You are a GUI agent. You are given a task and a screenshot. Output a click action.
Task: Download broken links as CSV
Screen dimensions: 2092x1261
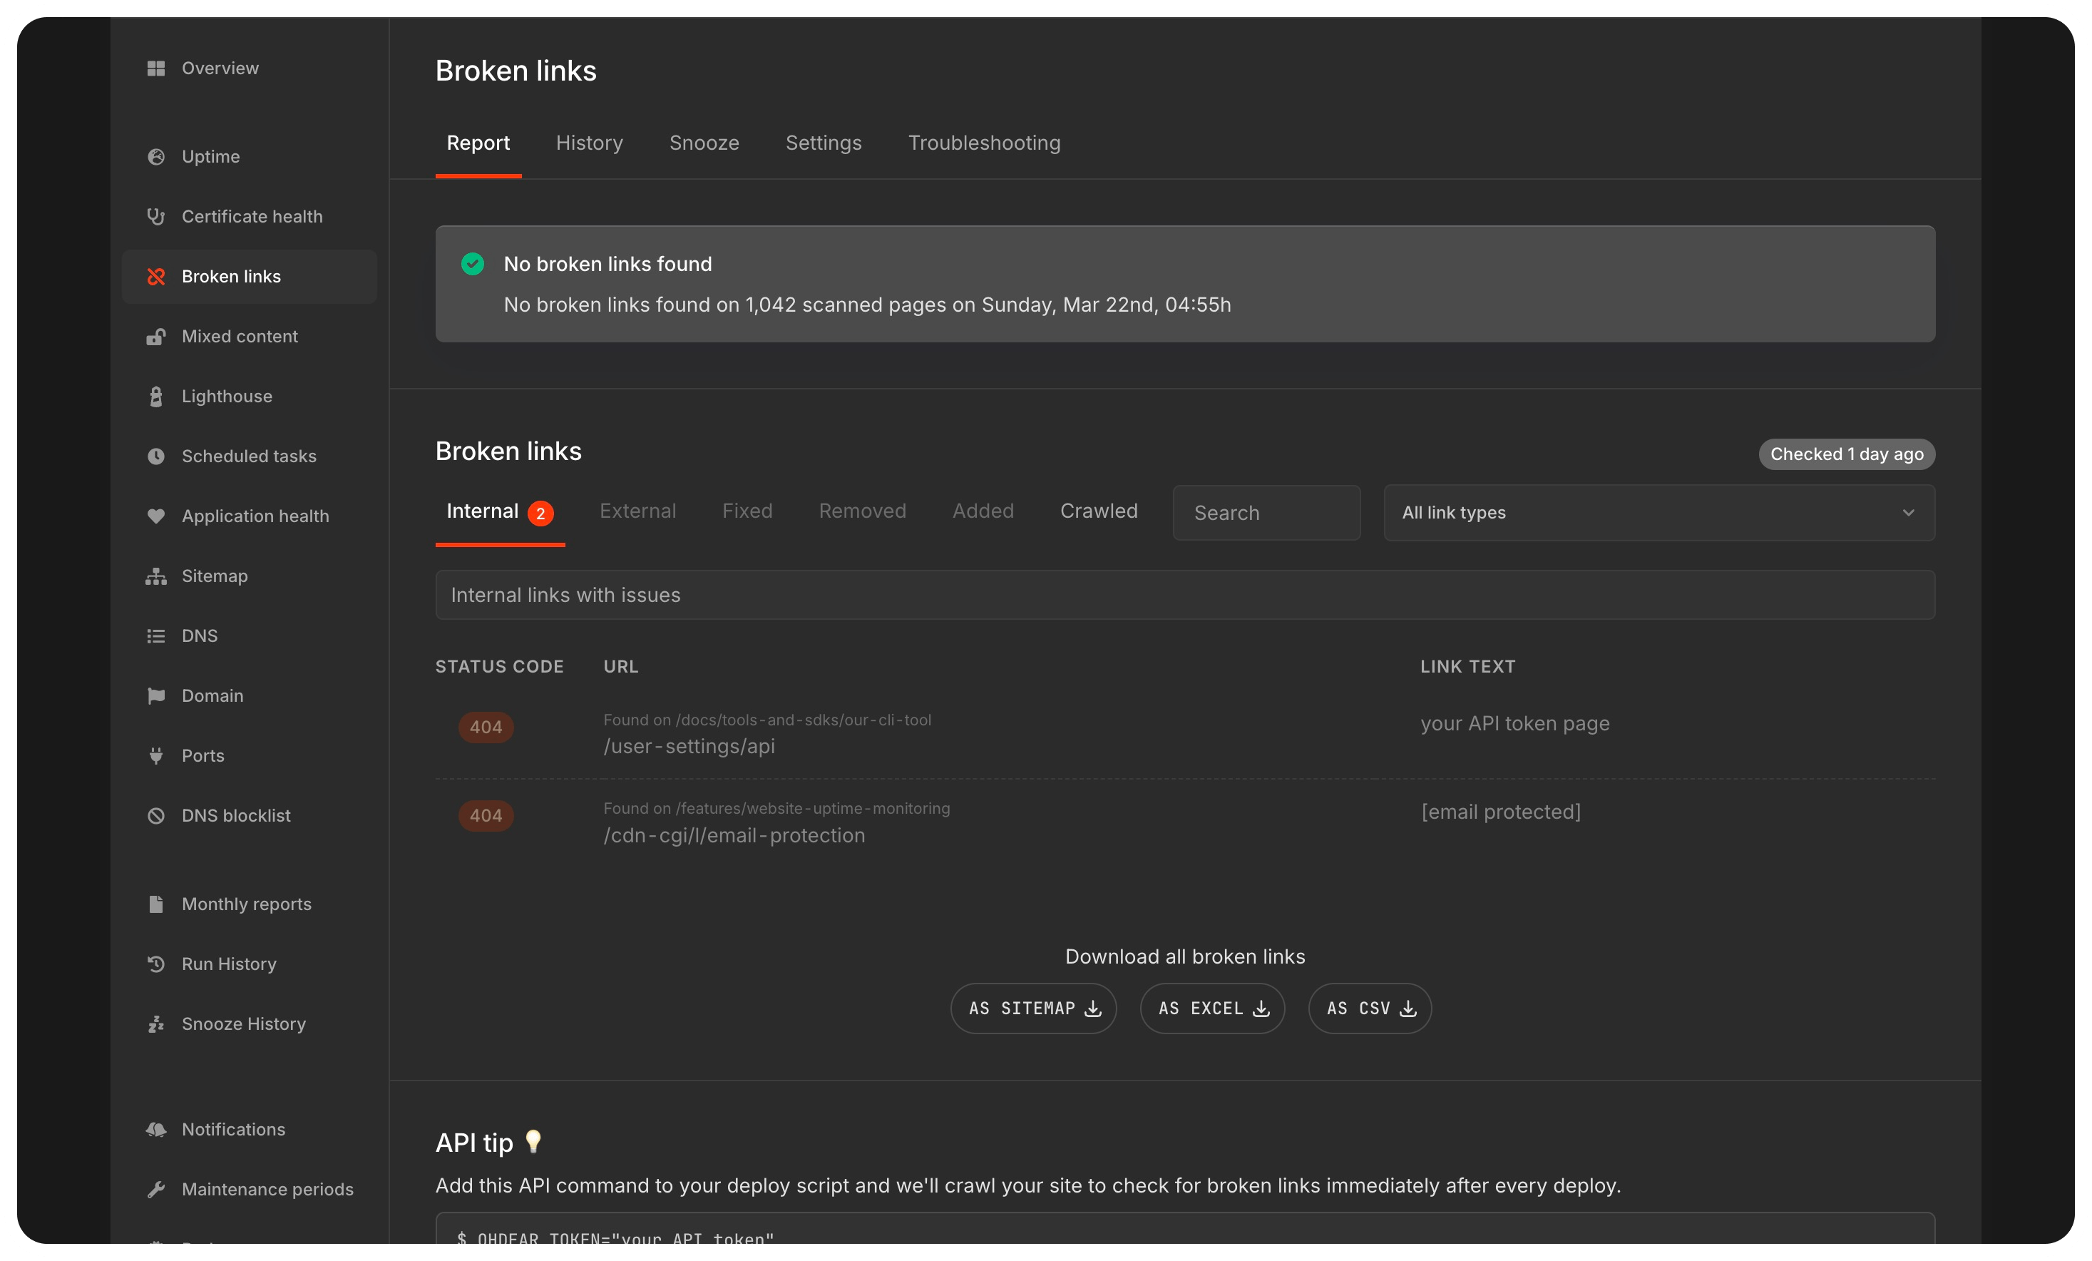[1368, 1008]
